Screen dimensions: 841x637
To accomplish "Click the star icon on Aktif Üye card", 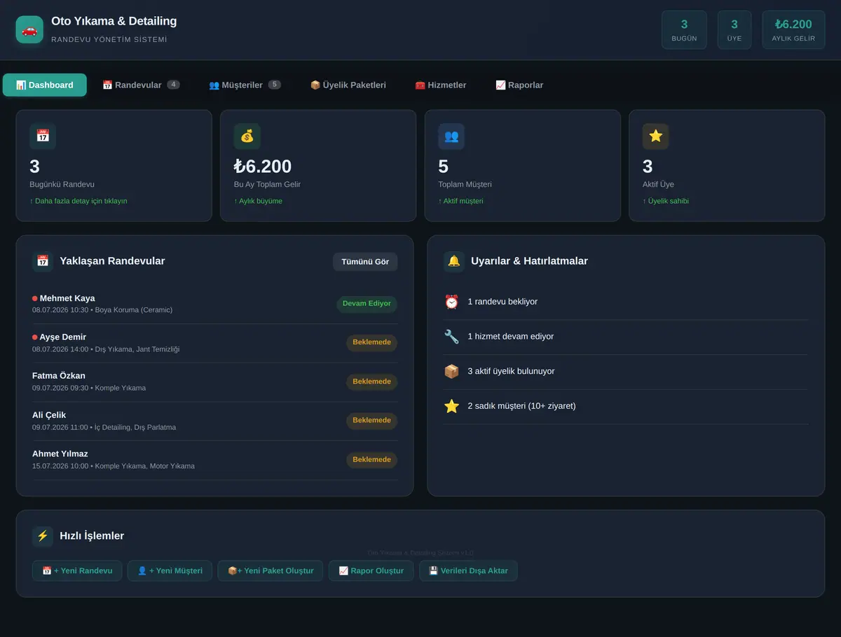I will click(656, 136).
